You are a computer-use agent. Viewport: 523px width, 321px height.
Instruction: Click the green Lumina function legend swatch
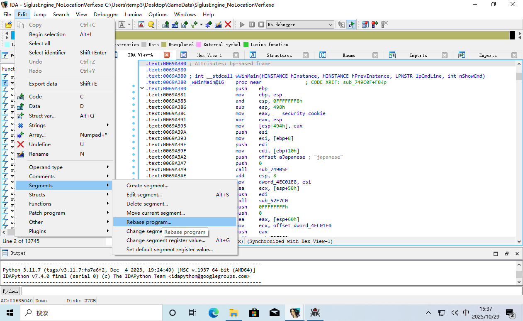246,44
